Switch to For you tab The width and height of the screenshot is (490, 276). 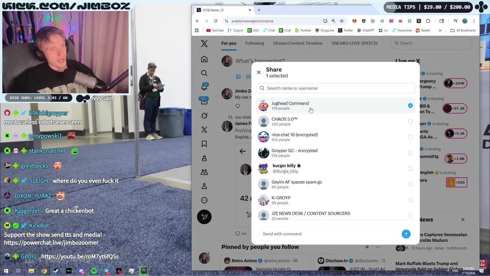click(229, 43)
